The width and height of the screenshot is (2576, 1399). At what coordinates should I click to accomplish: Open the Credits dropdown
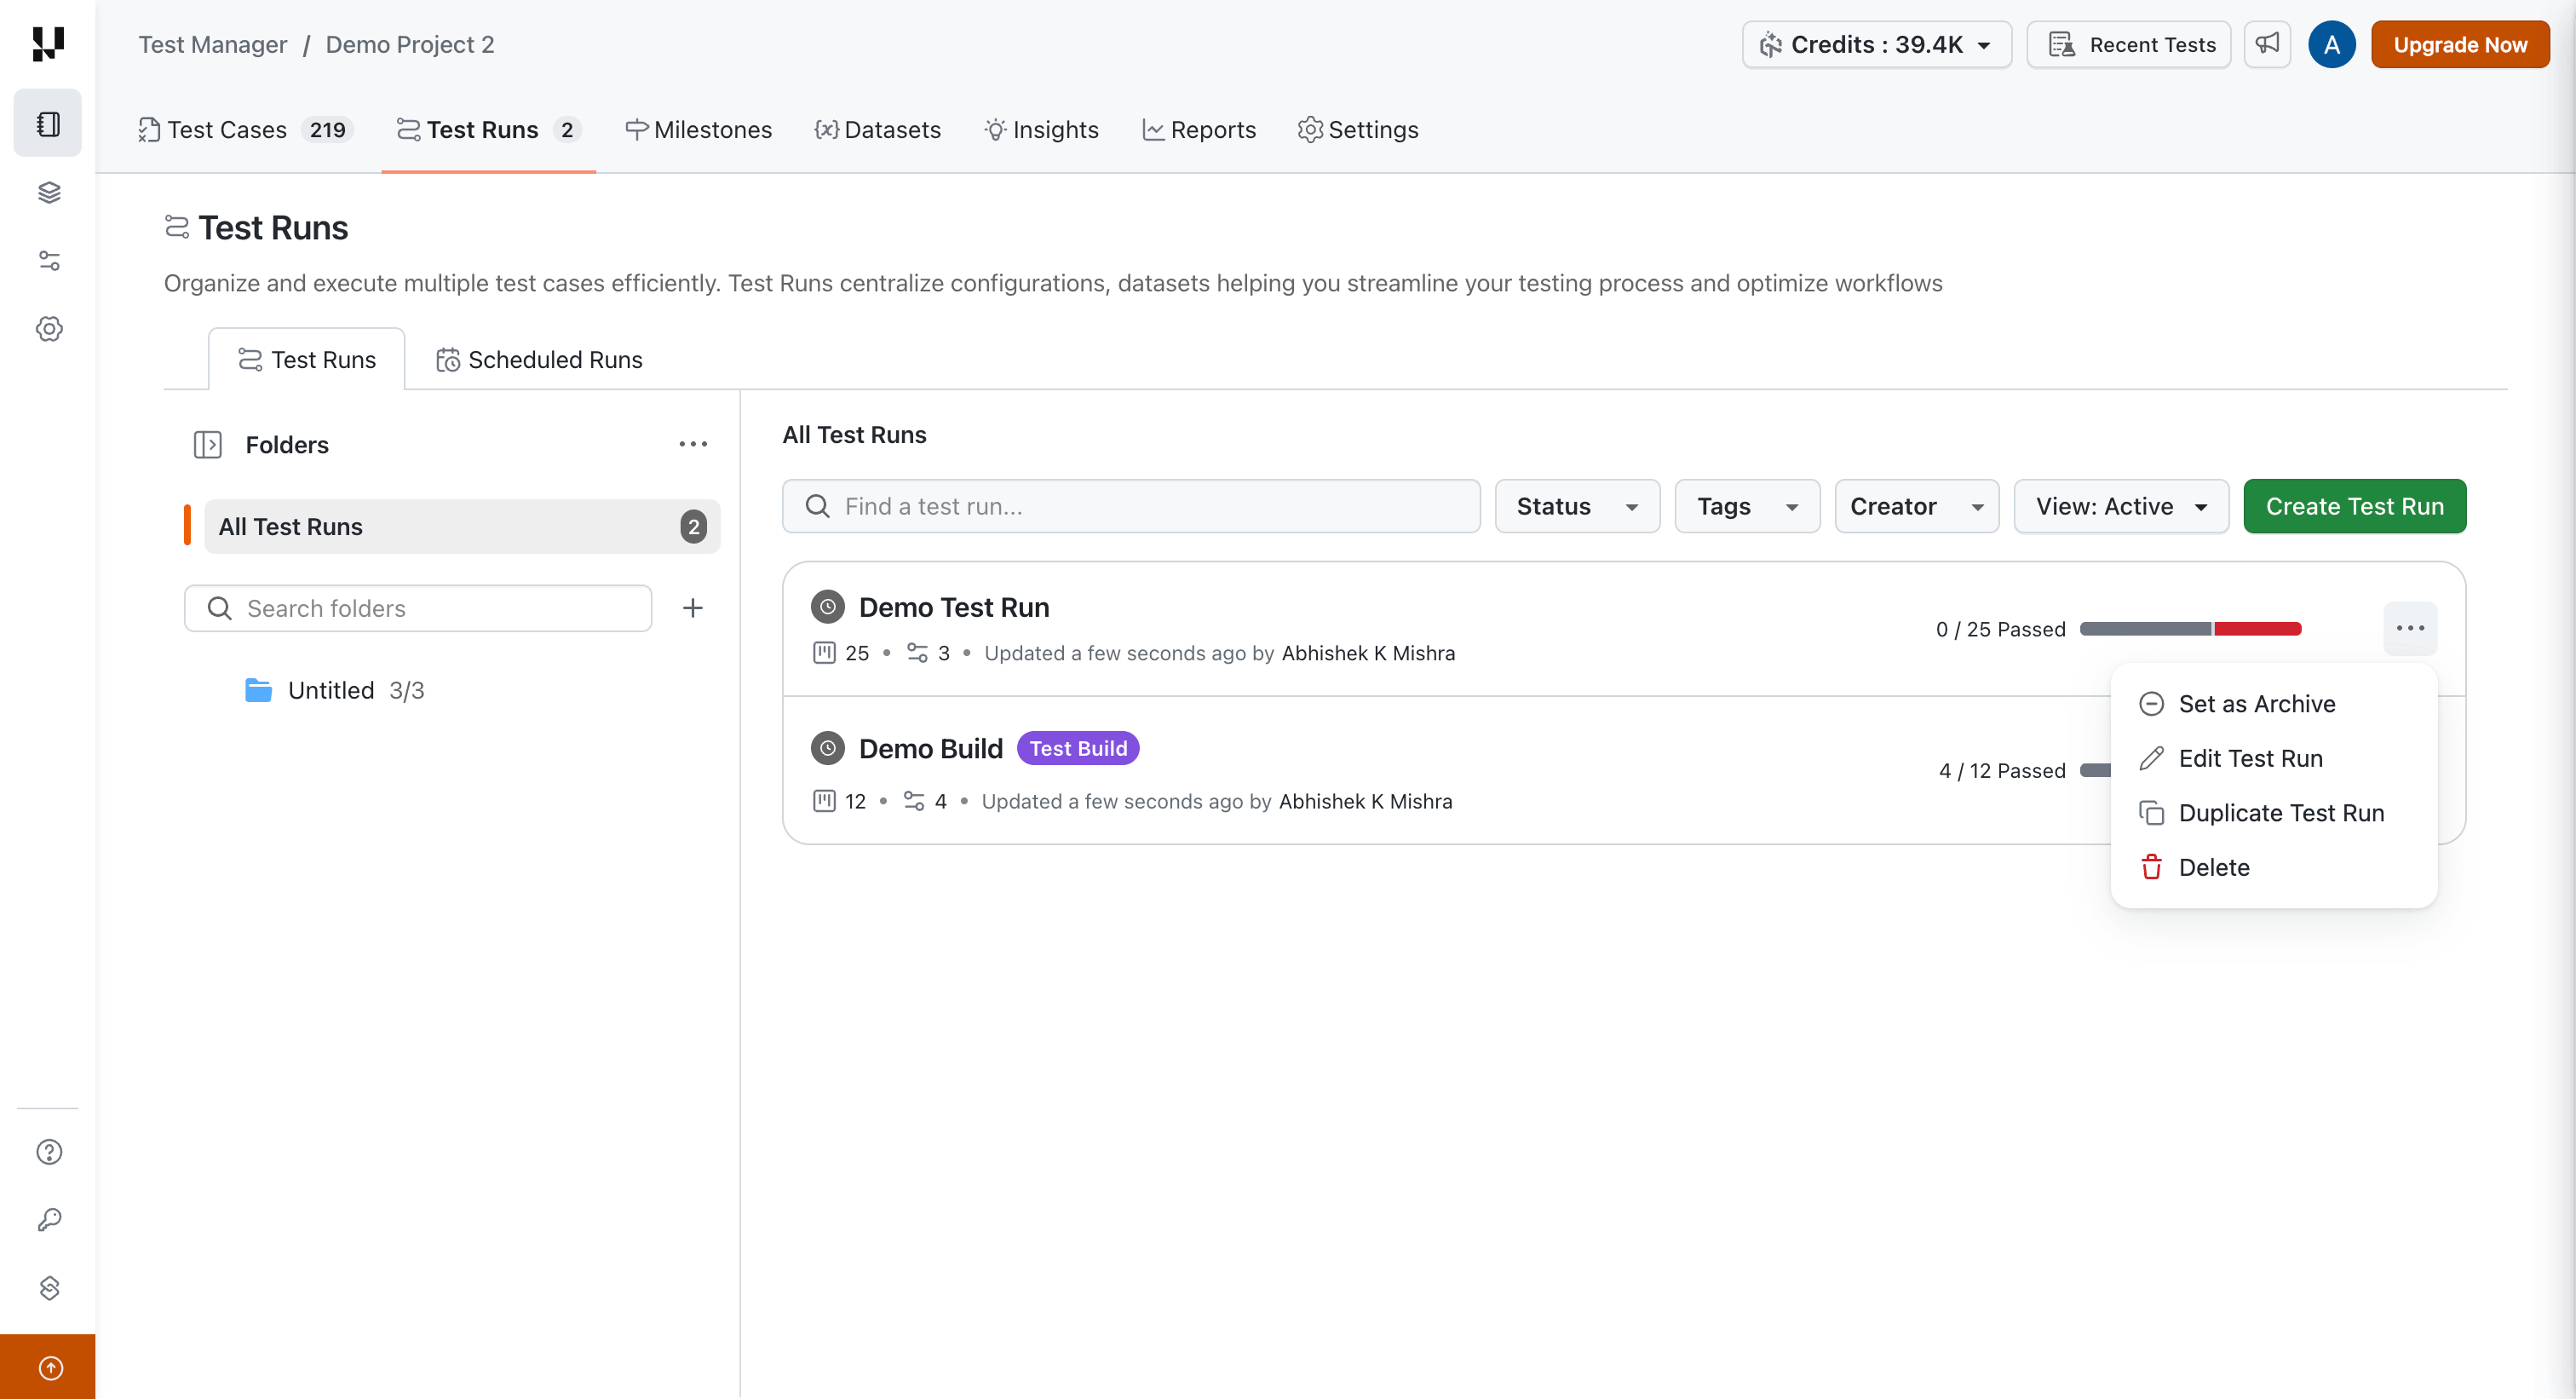[1875, 44]
